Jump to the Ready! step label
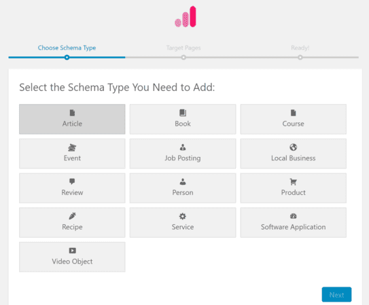 click(x=300, y=48)
